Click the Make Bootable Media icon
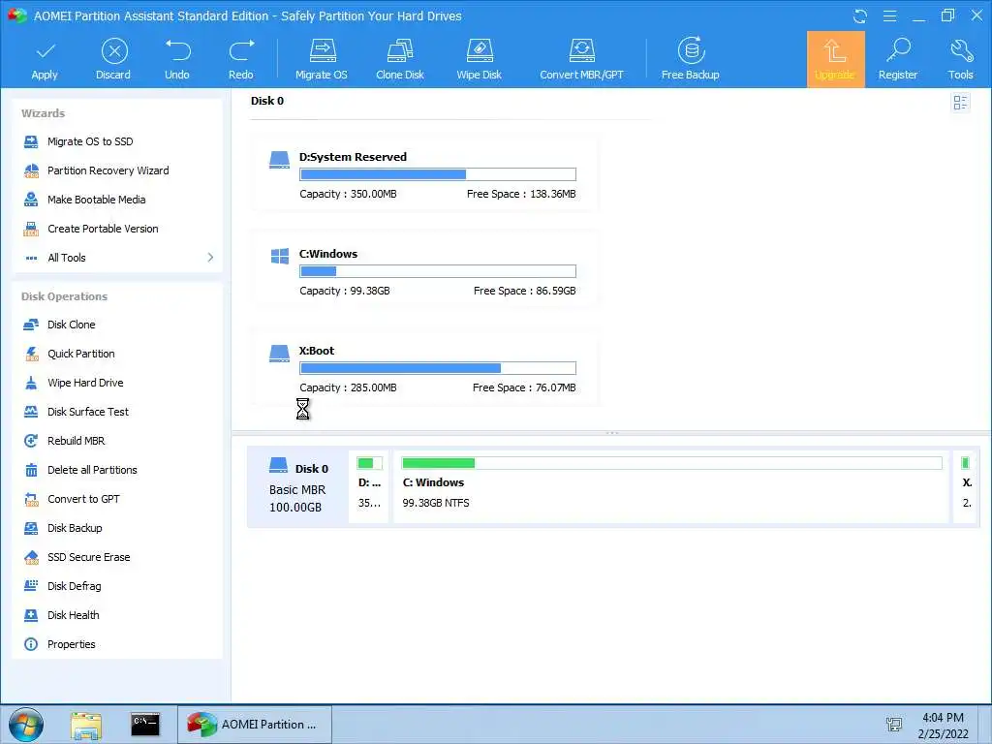Image resolution: width=992 pixels, height=744 pixels. click(31, 200)
